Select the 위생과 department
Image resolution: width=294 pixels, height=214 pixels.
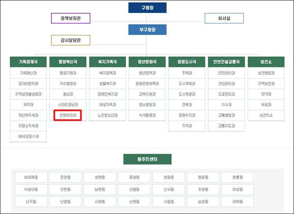click(266, 105)
